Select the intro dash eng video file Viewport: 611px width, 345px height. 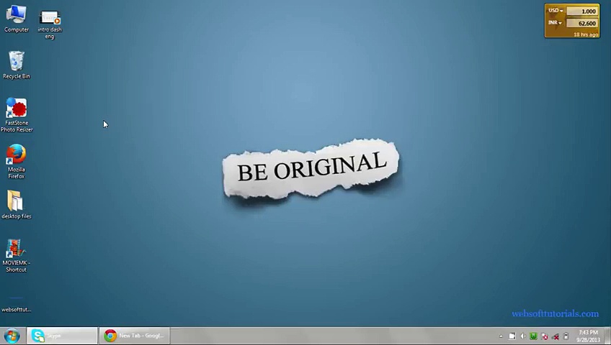pyautogui.click(x=50, y=25)
